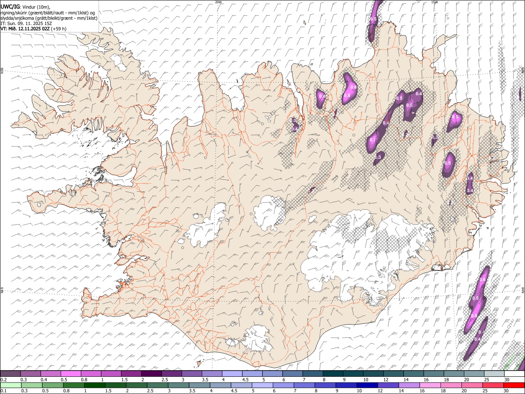Pick the pale grey 25 swatch in upper scale
The width and height of the screenshot is (525, 394).
pyautogui.click(x=494, y=374)
